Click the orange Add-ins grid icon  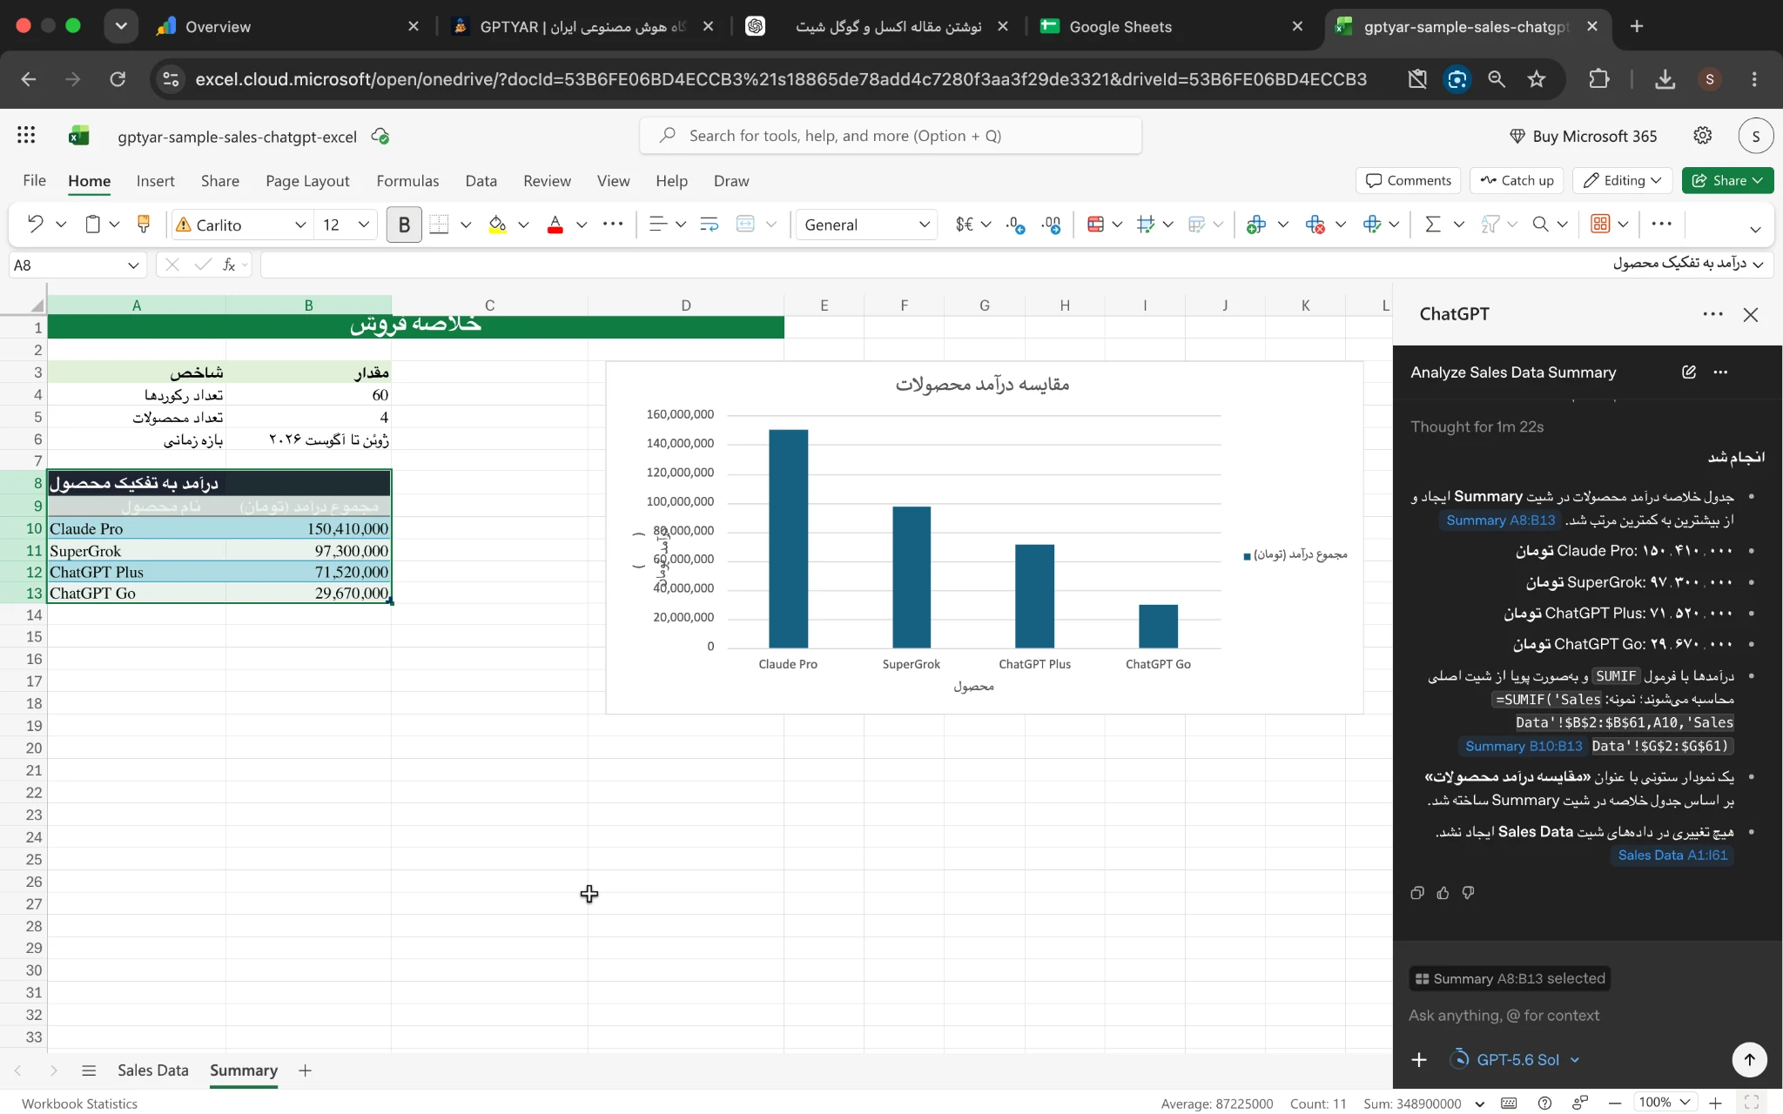pos(1600,225)
